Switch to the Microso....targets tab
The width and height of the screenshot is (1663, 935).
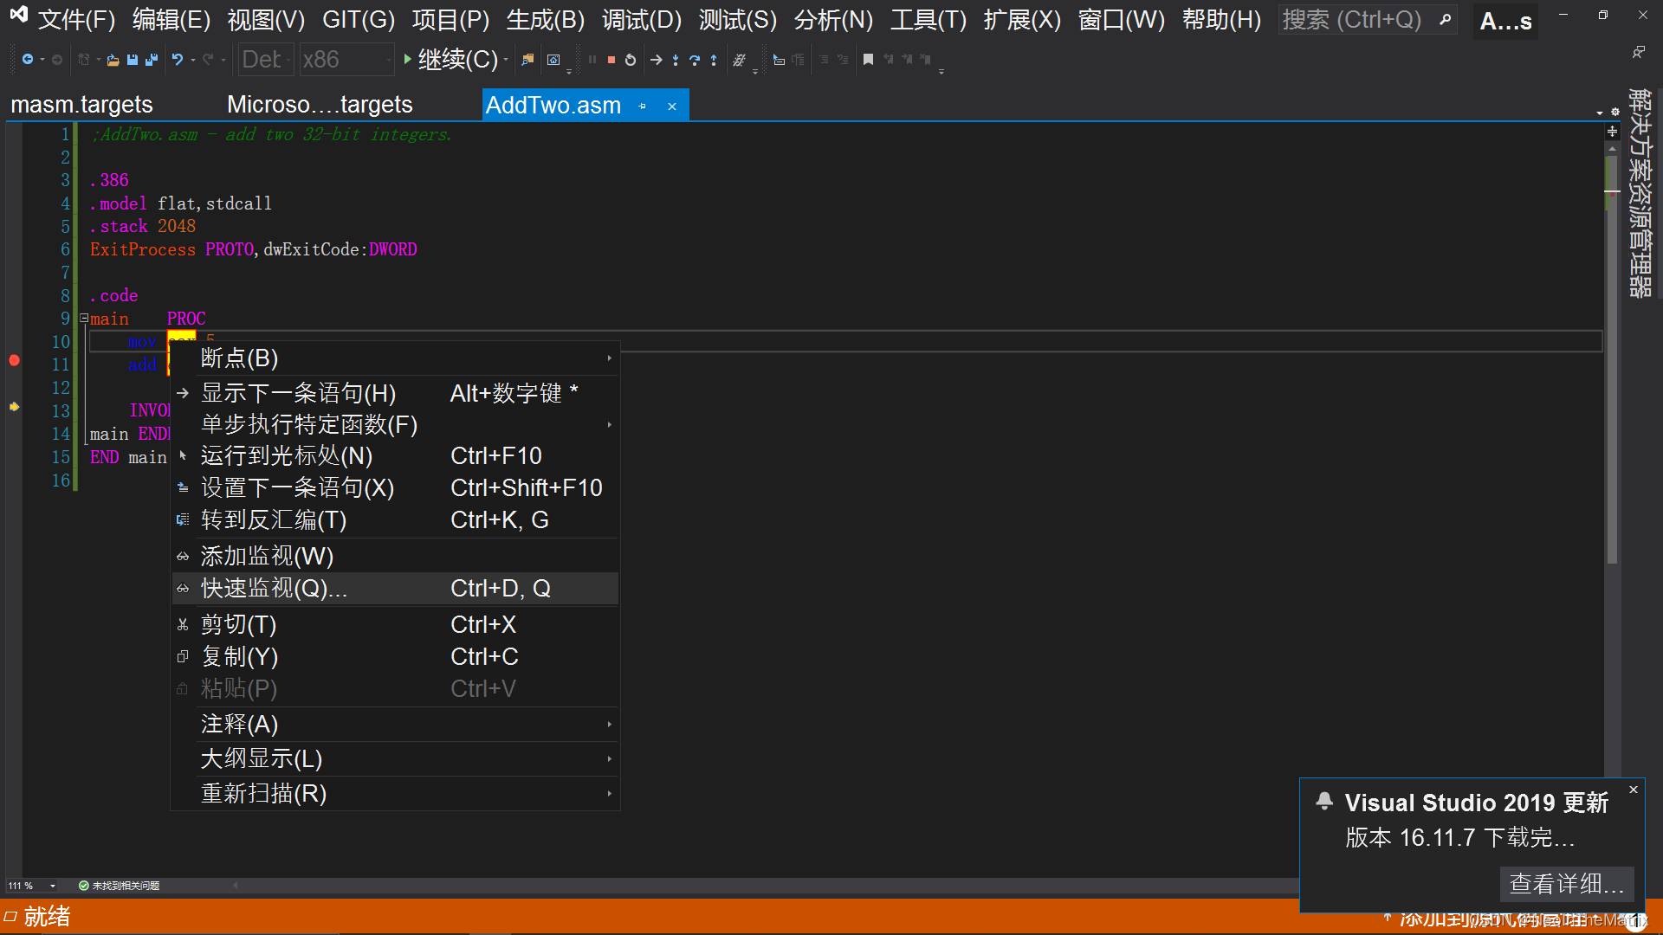(320, 105)
